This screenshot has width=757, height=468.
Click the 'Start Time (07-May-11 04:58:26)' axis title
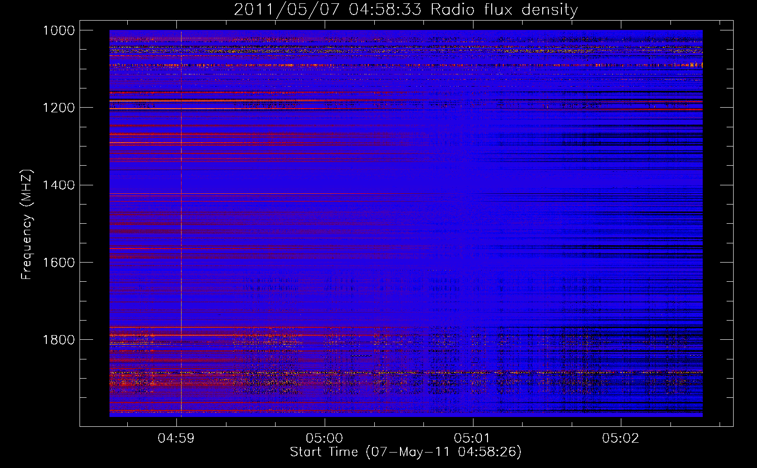click(x=406, y=452)
